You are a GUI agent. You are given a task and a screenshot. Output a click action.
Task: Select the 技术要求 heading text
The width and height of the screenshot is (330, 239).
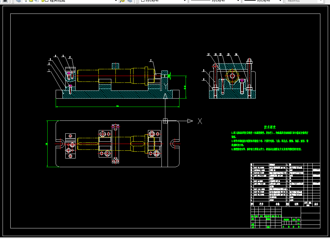(x=270, y=127)
